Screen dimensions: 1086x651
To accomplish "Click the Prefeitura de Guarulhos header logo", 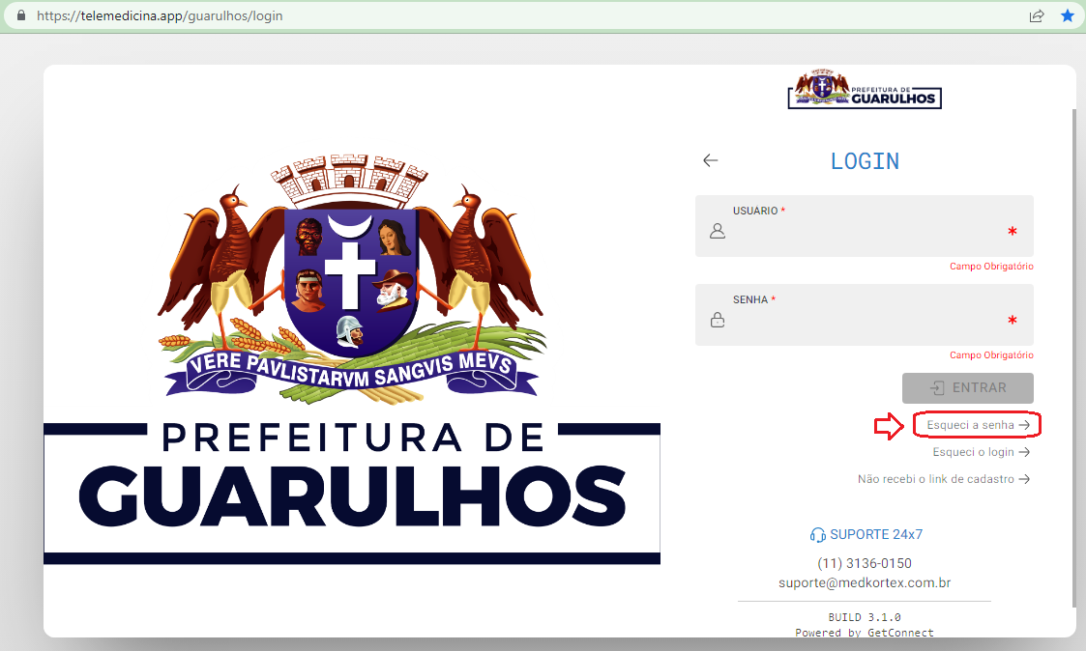I will click(865, 89).
